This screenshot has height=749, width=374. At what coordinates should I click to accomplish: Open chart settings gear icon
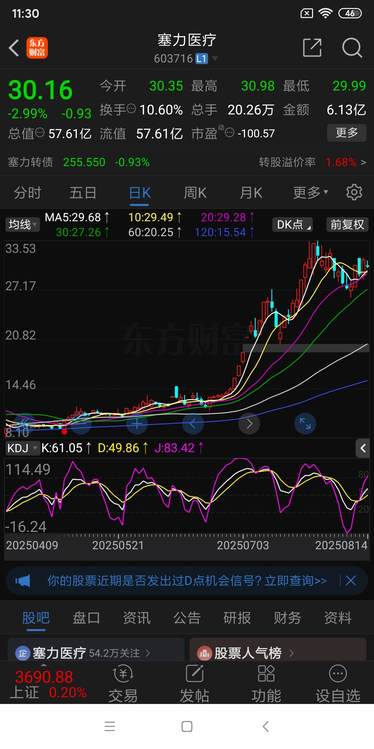pyautogui.click(x=354, y=192)
